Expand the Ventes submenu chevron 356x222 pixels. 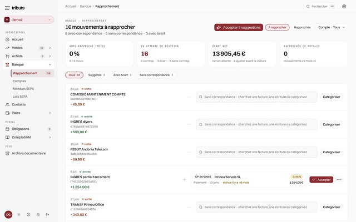click(x=50, y=48)
